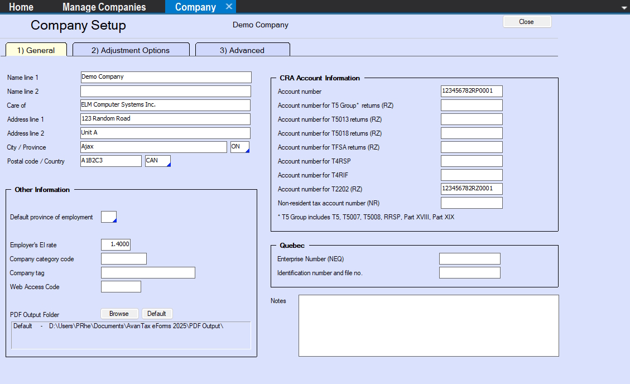
Task: Open the Country dropdown showing CAN
Action: coord(158,161)
